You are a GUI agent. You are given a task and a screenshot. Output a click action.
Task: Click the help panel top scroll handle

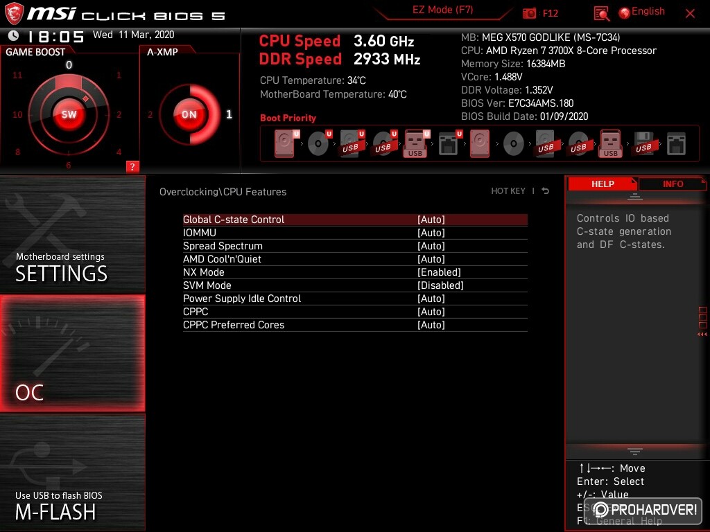click(634, 196)
